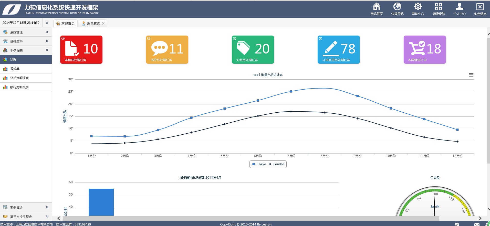Open 报价单 report item

pyautogui.click(x=26, y=69)
